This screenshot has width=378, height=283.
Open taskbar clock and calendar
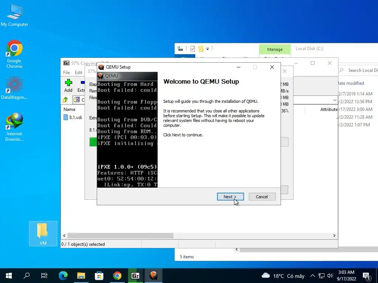click(x=346, y=276)
